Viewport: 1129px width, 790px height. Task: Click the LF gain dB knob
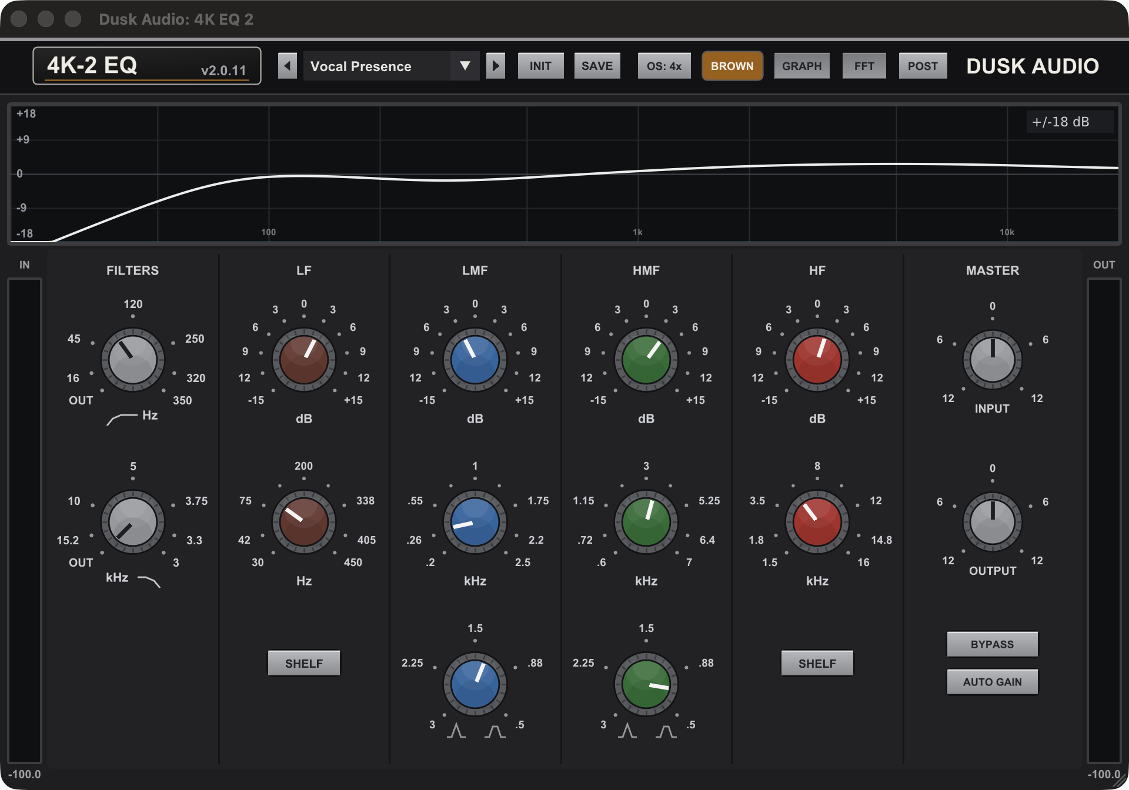pyautogui.click(x=304, y=360)
